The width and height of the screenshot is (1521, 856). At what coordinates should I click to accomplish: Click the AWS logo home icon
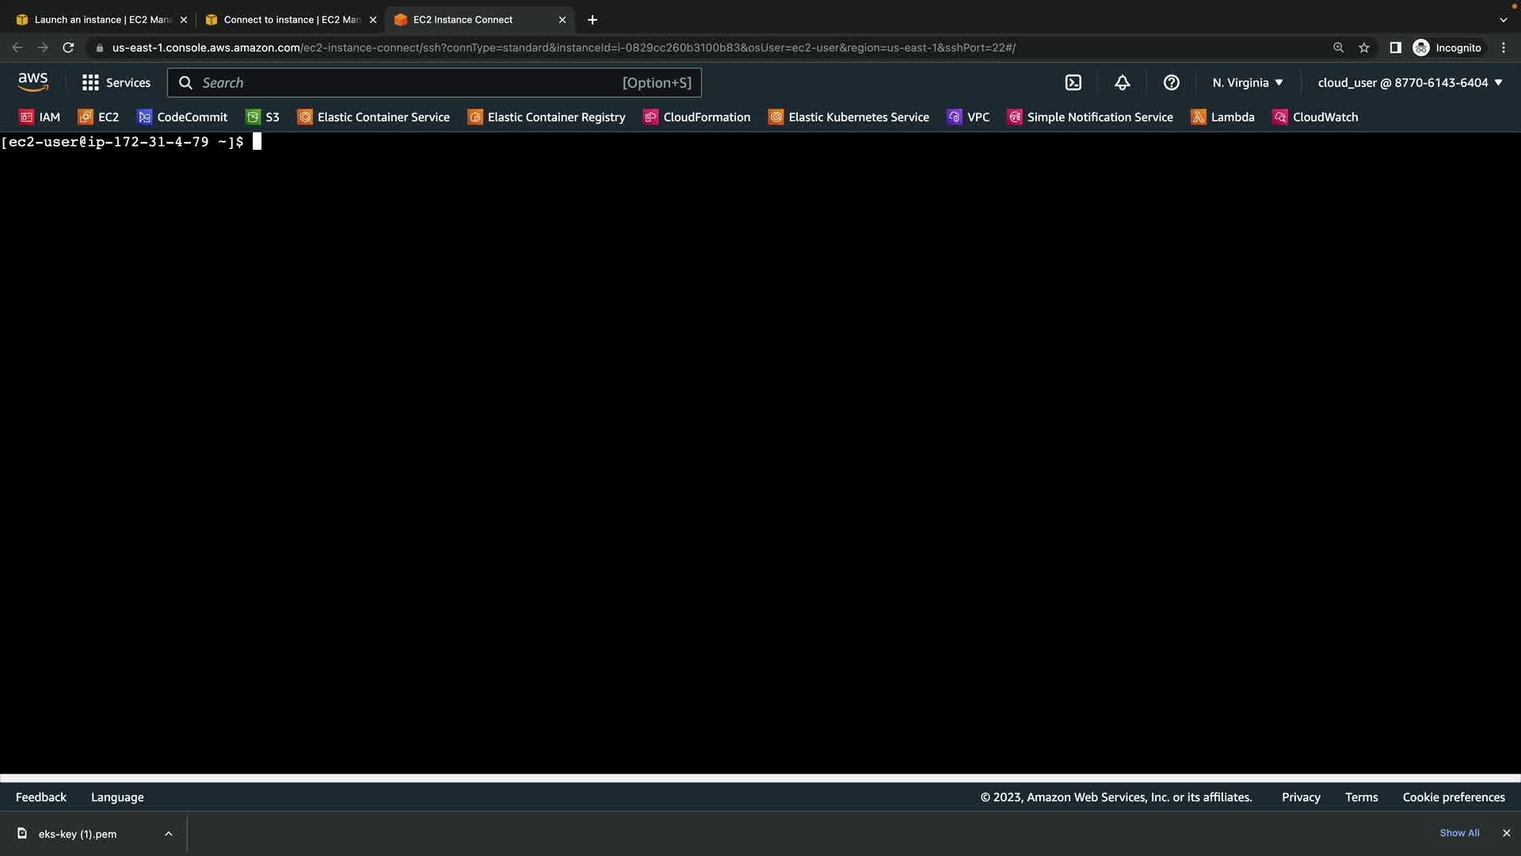coord(33,82)
